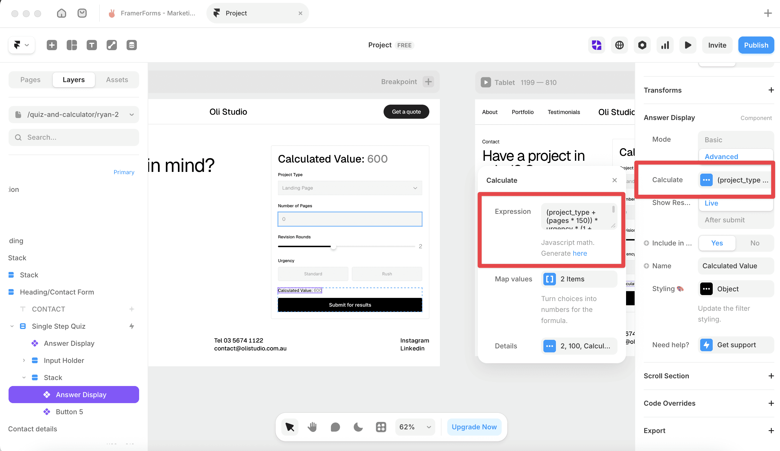Image resolution: width=780 pixels, height=451 pixels.
Task: Click the Name field Calculated Value
Action: [x=736, y=266]
